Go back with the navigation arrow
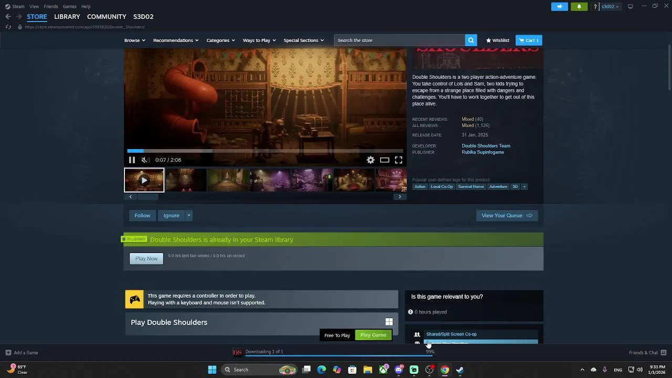 (8, 17)
